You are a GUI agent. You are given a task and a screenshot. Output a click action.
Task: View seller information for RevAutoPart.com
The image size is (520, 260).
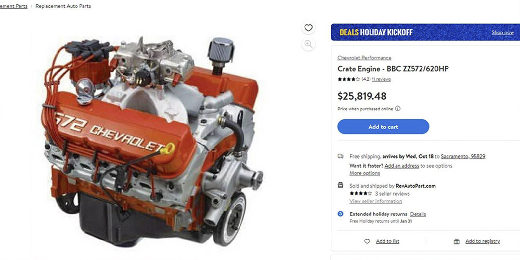[376, 201]
